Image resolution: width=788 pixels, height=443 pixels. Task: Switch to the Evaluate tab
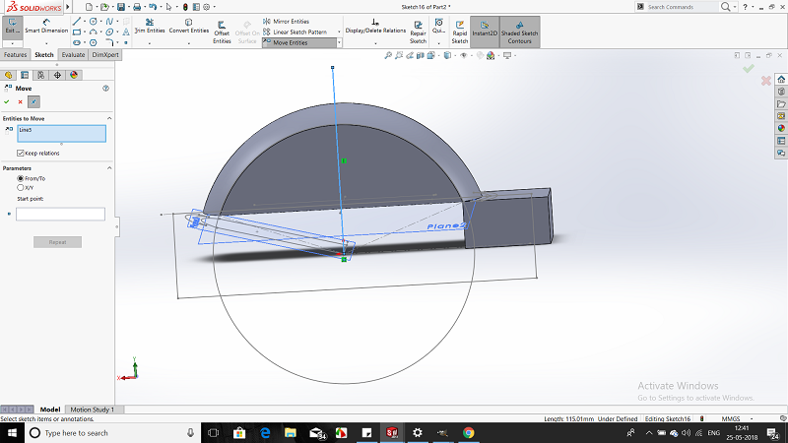point(73,55)
